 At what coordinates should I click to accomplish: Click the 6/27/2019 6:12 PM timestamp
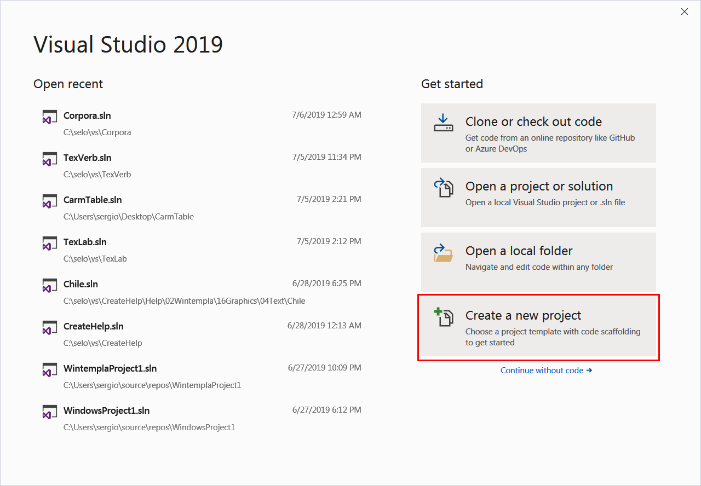click(327, 410)
